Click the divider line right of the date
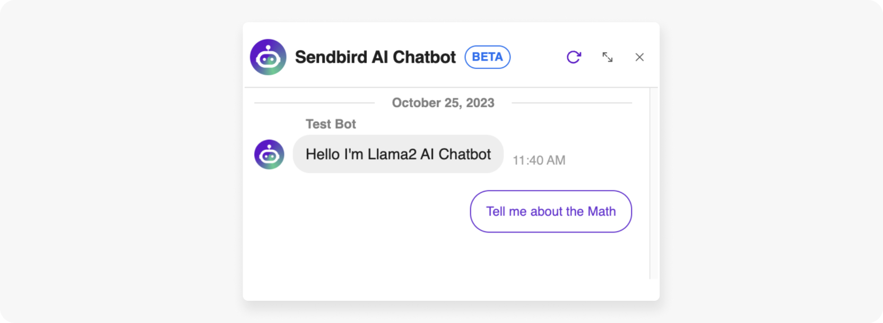Image resolution: width=883 pixels, height=323 pixels. (572, 103)
